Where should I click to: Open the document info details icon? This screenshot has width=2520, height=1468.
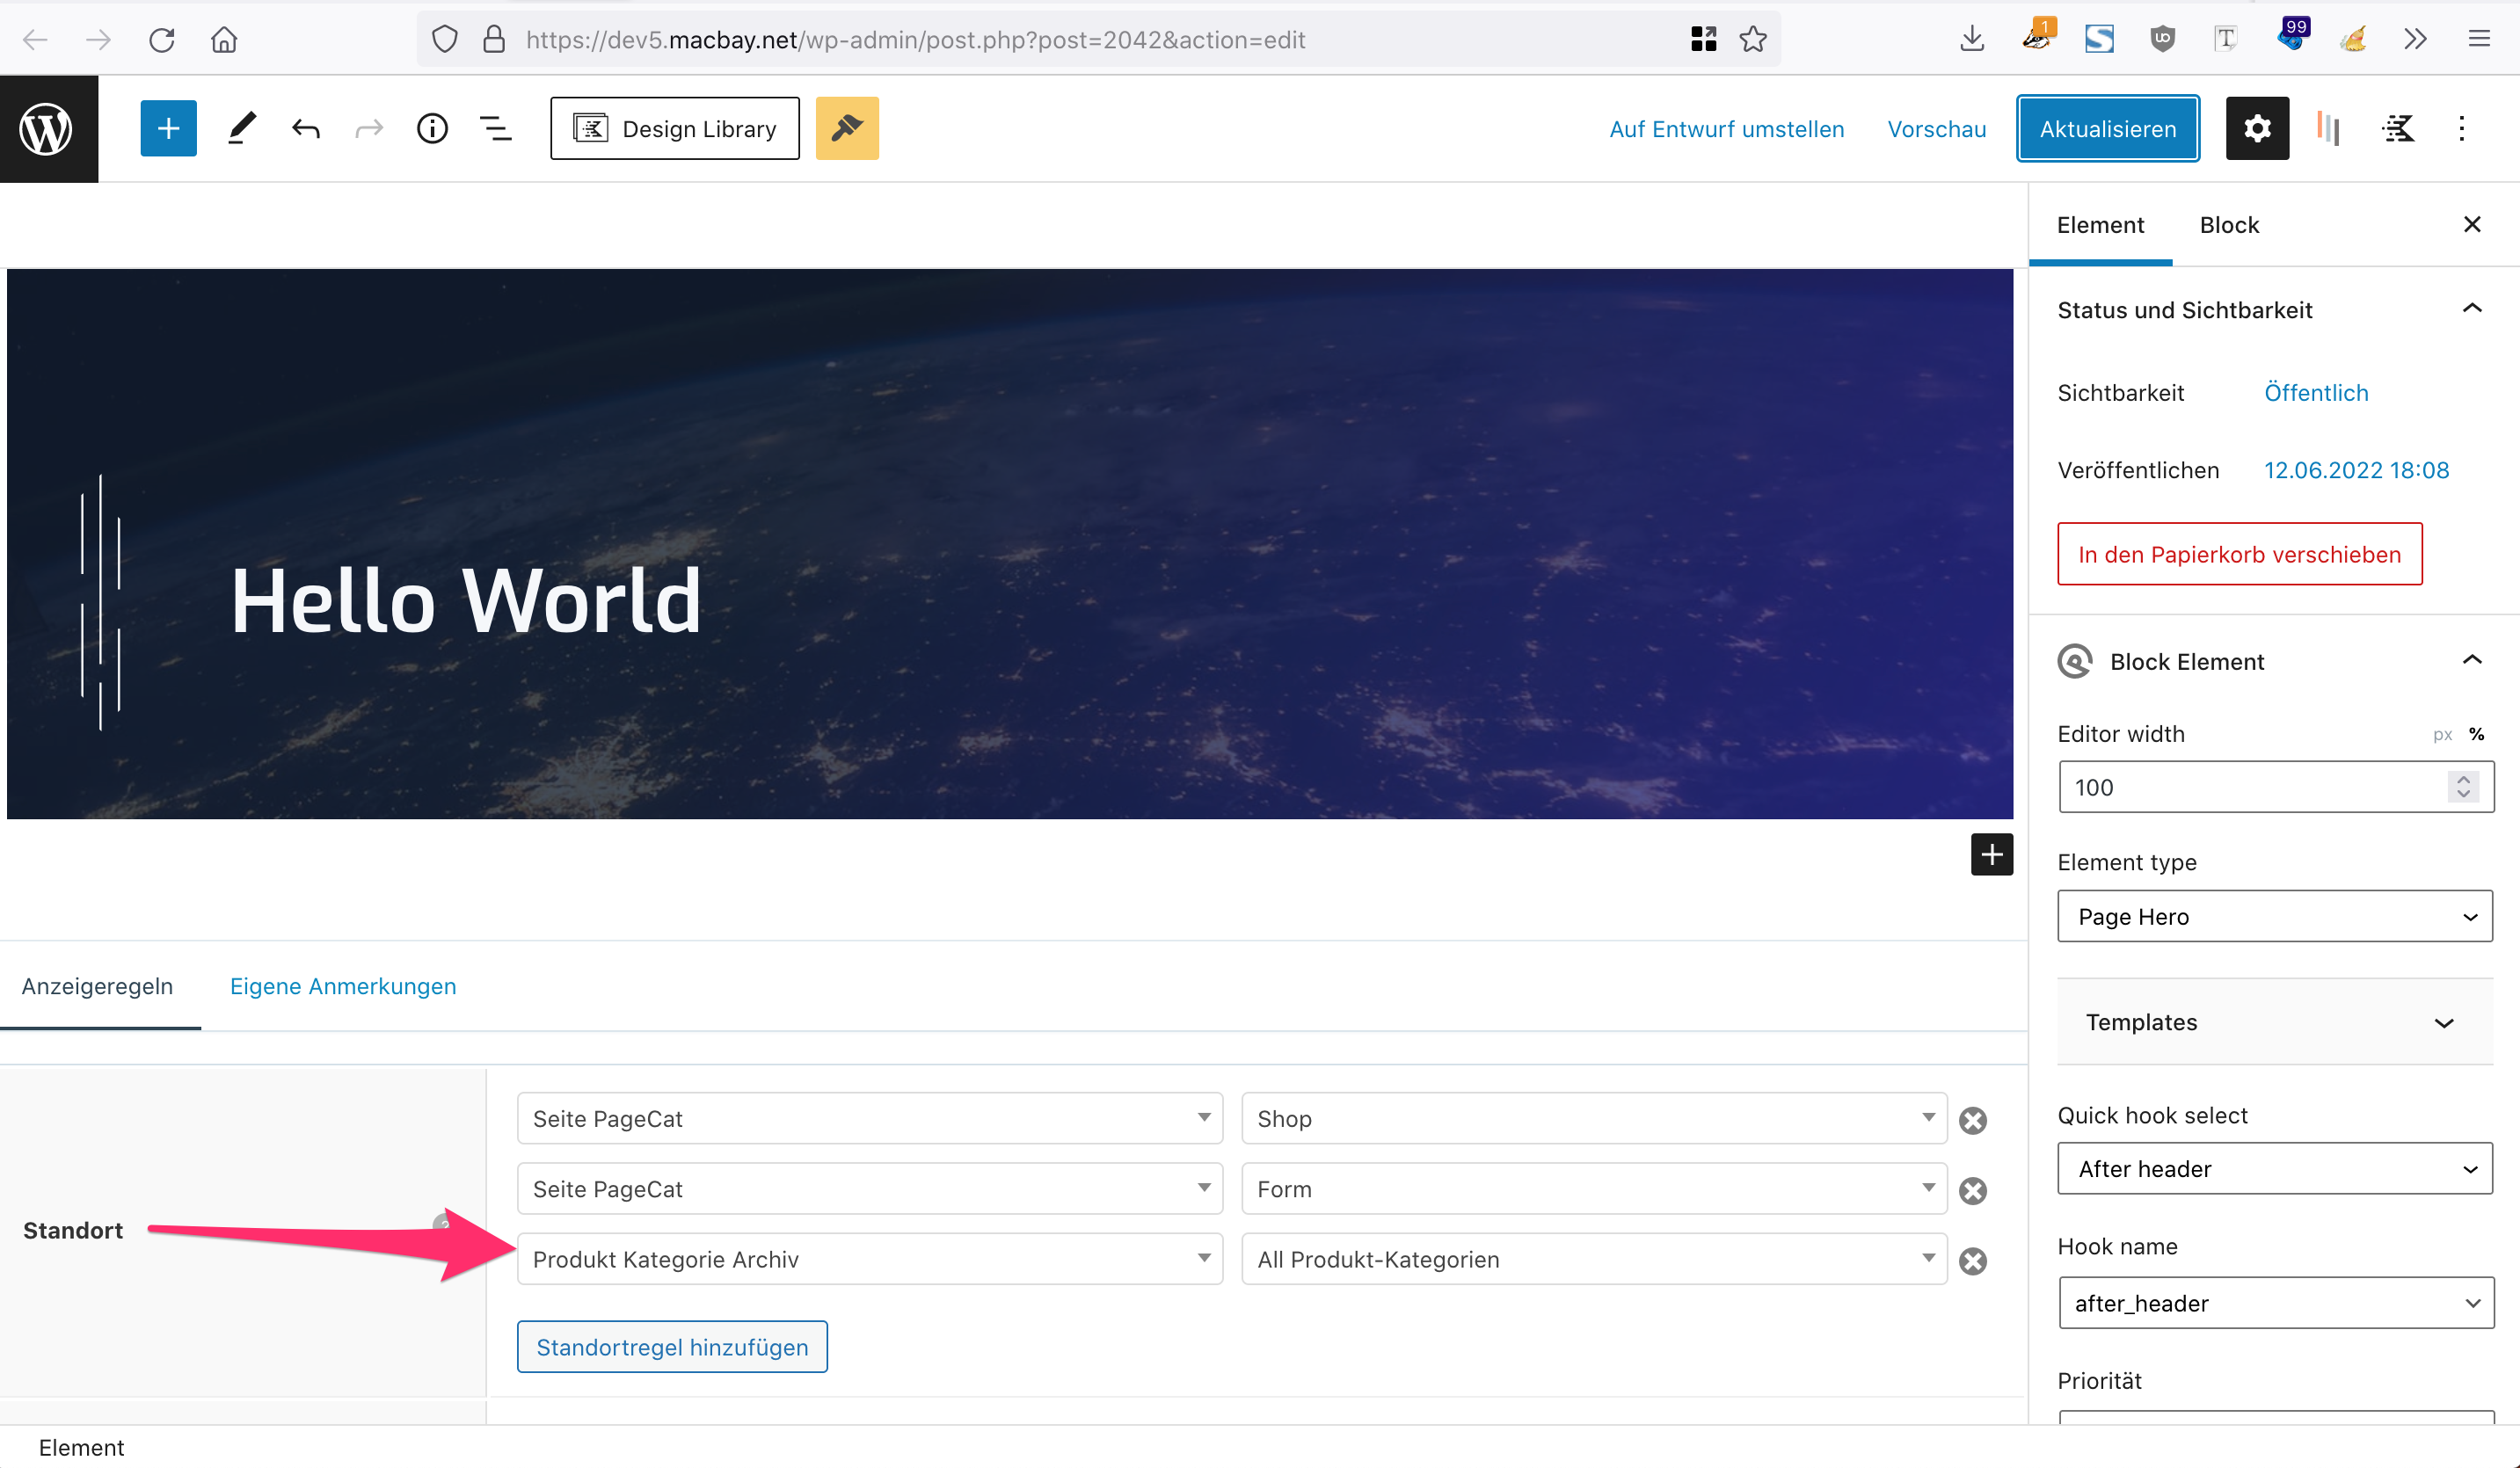pos(432,129)
